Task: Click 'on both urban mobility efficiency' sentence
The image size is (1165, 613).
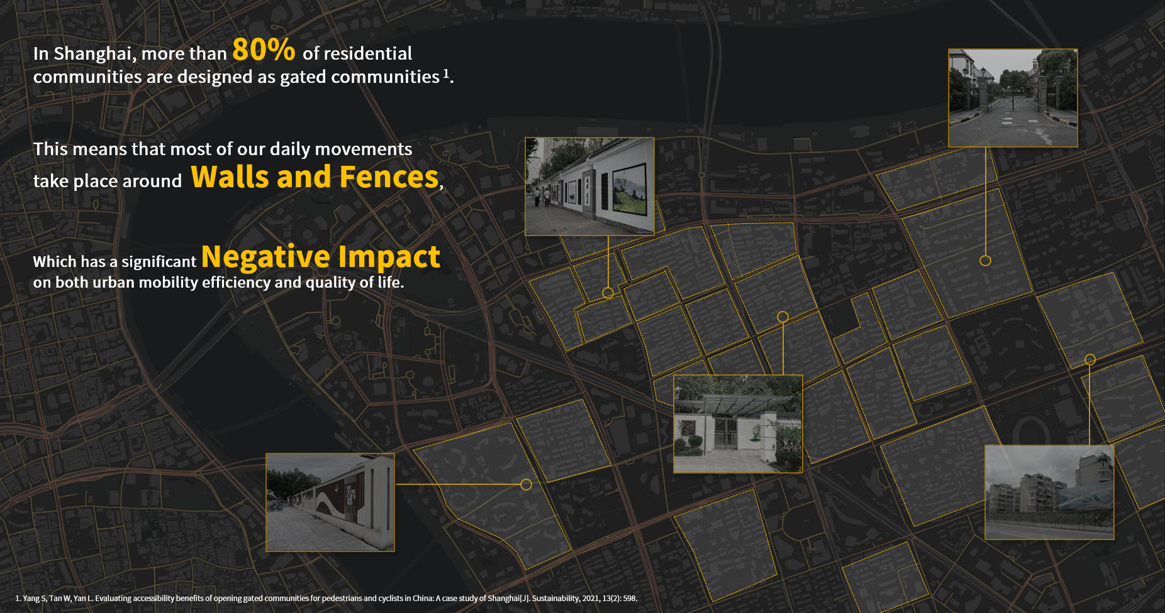Action: click(218, 283)
